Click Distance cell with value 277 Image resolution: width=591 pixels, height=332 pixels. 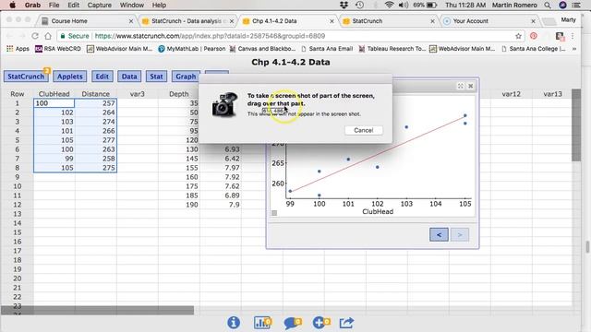pos(96,140)
